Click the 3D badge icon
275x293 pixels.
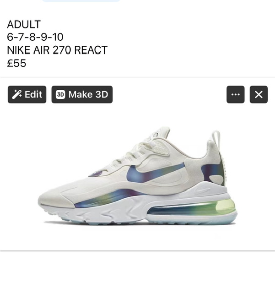[60, 94]
